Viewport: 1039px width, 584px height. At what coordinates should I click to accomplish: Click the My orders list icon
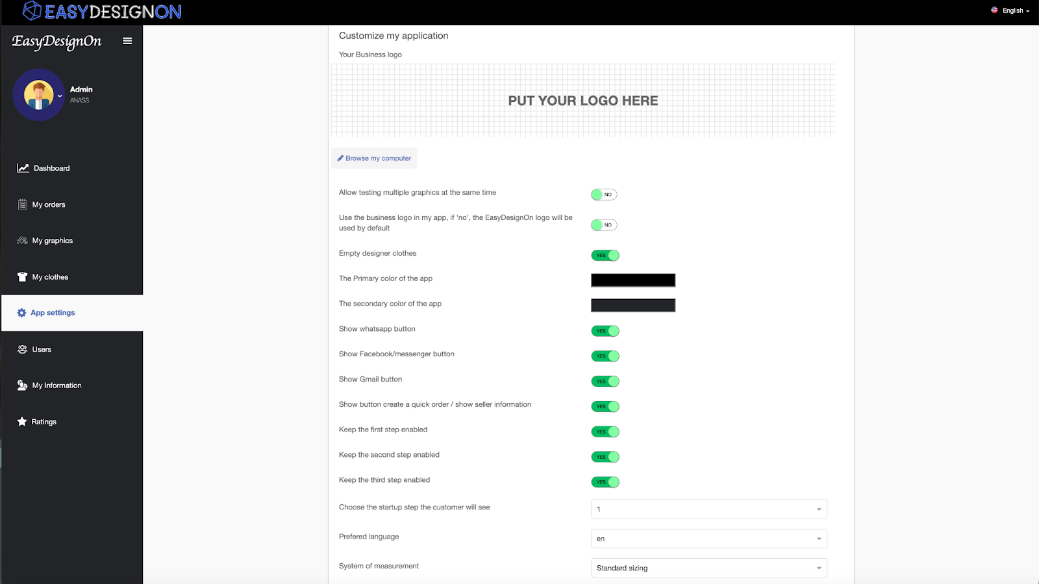(22, 204)
